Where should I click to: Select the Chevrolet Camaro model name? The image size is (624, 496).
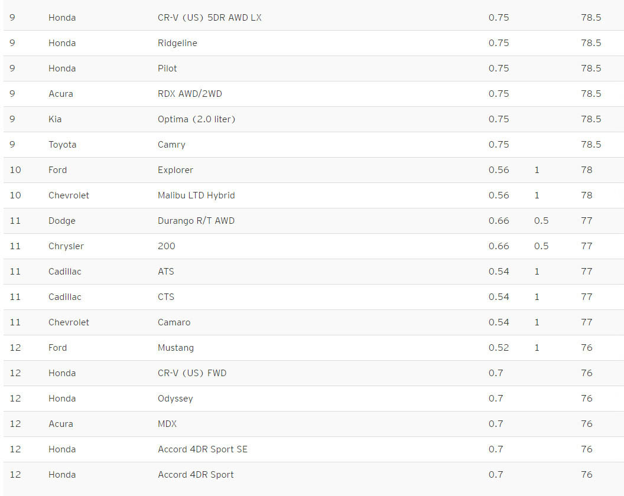[174, 322]
